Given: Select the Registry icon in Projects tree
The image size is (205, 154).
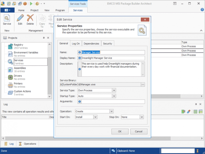Looking at the screenshot, I should [10, 46].
